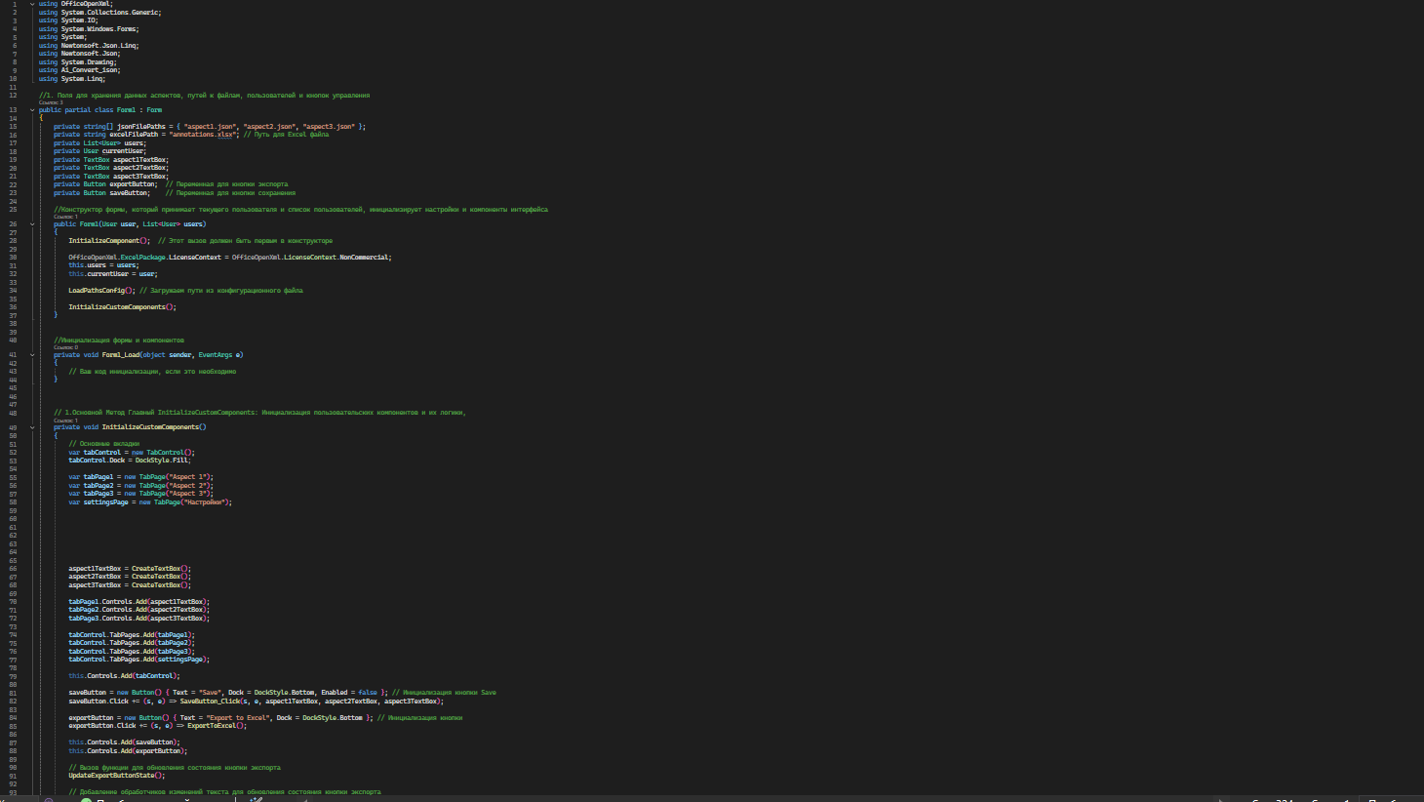Click the "annotations.xlsx" string literal
The width and height of the screenshot is (1424, 802).
(x=204, y=135)
